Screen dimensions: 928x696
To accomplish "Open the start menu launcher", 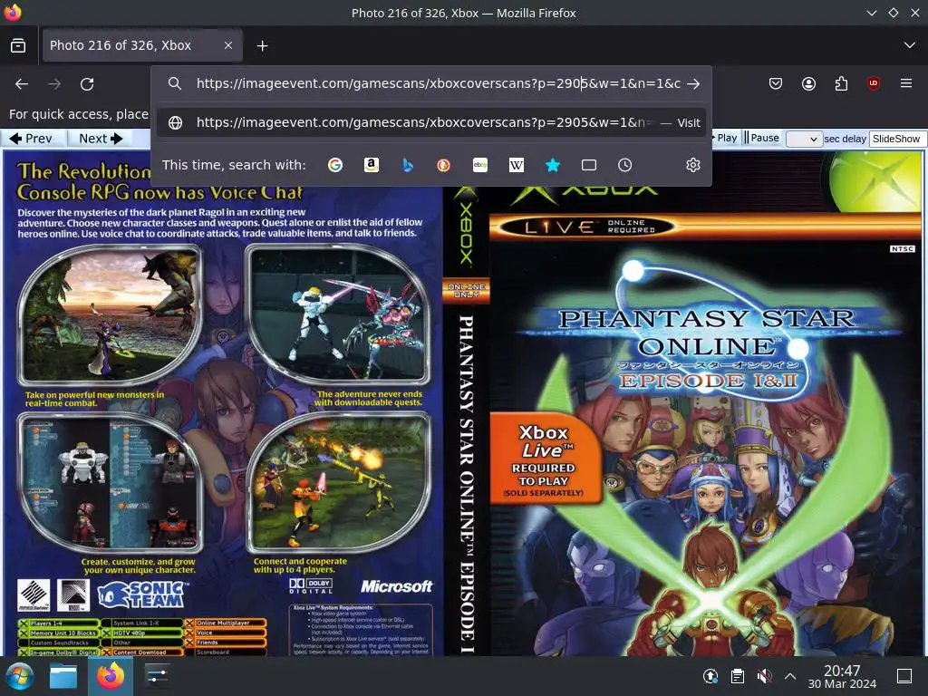I will (19, 676).
